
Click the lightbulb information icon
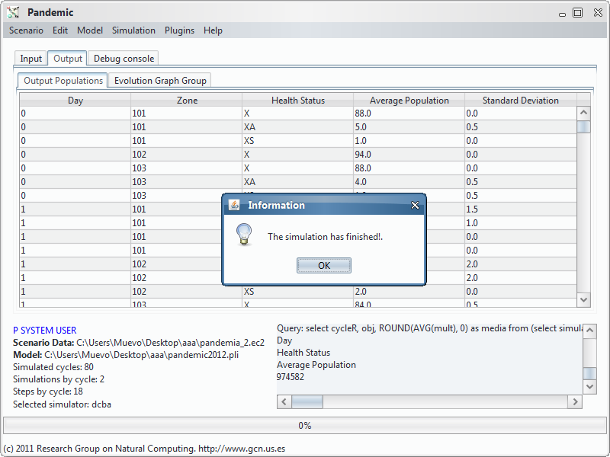point(244,235)
